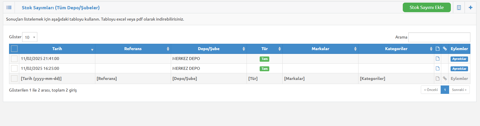Open the building icon next to Stok Sayımı Ekle
480x126 pixels.
[459, 8]
